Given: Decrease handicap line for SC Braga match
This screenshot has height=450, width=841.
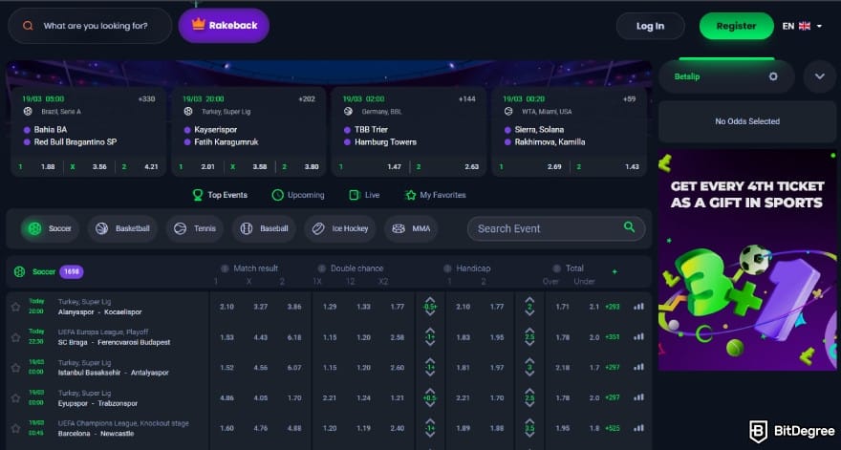Looking at the screenshot, I should click(430, 344).
